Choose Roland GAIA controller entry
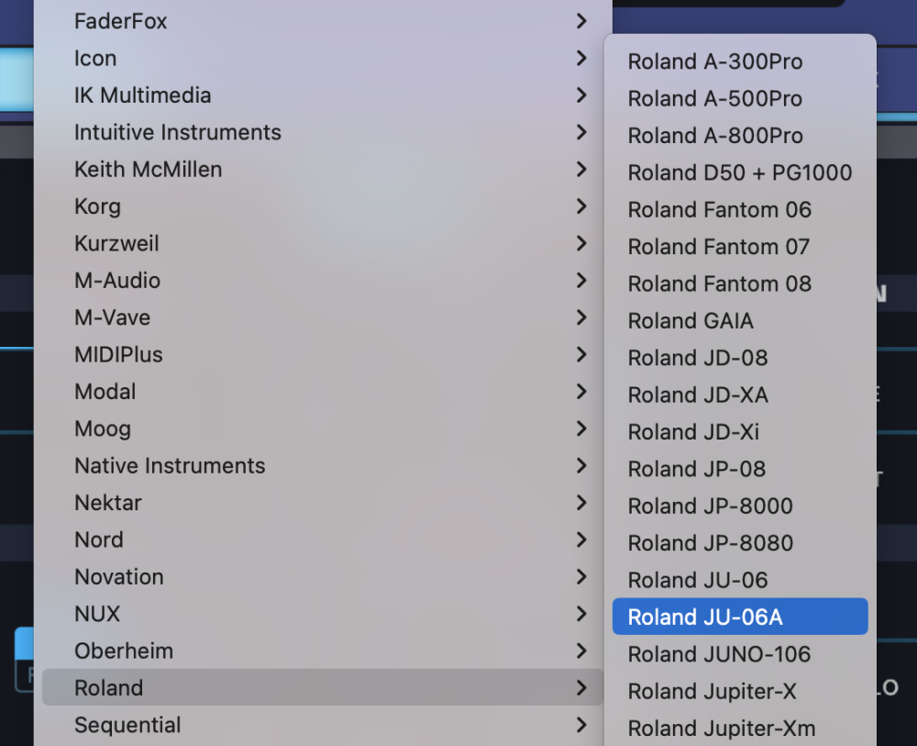 [691, 321]
